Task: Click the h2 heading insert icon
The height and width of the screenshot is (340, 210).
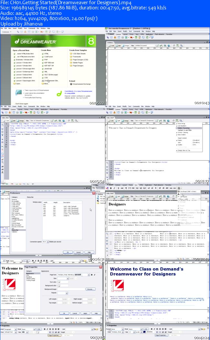Action: (141, 188)
